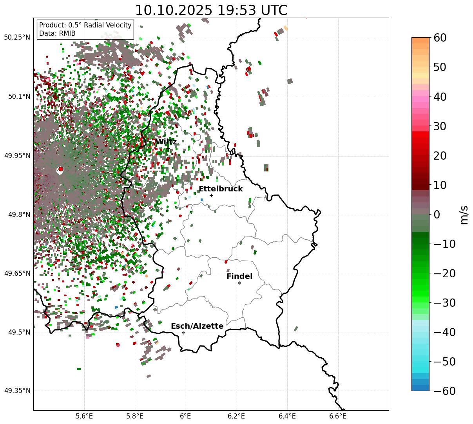This screenshot has width=473, height=424.
Task: Click the 50.25°N latitude tick label
Action: tap(17, 38)
